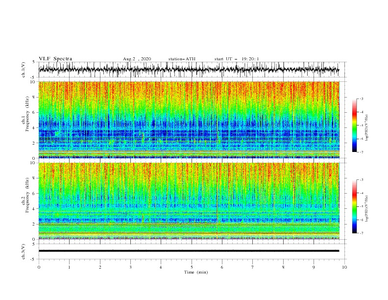This screenshot has width=388, height=300.
Task: Click time axis tick label "3"
Action: pos(130,267)
